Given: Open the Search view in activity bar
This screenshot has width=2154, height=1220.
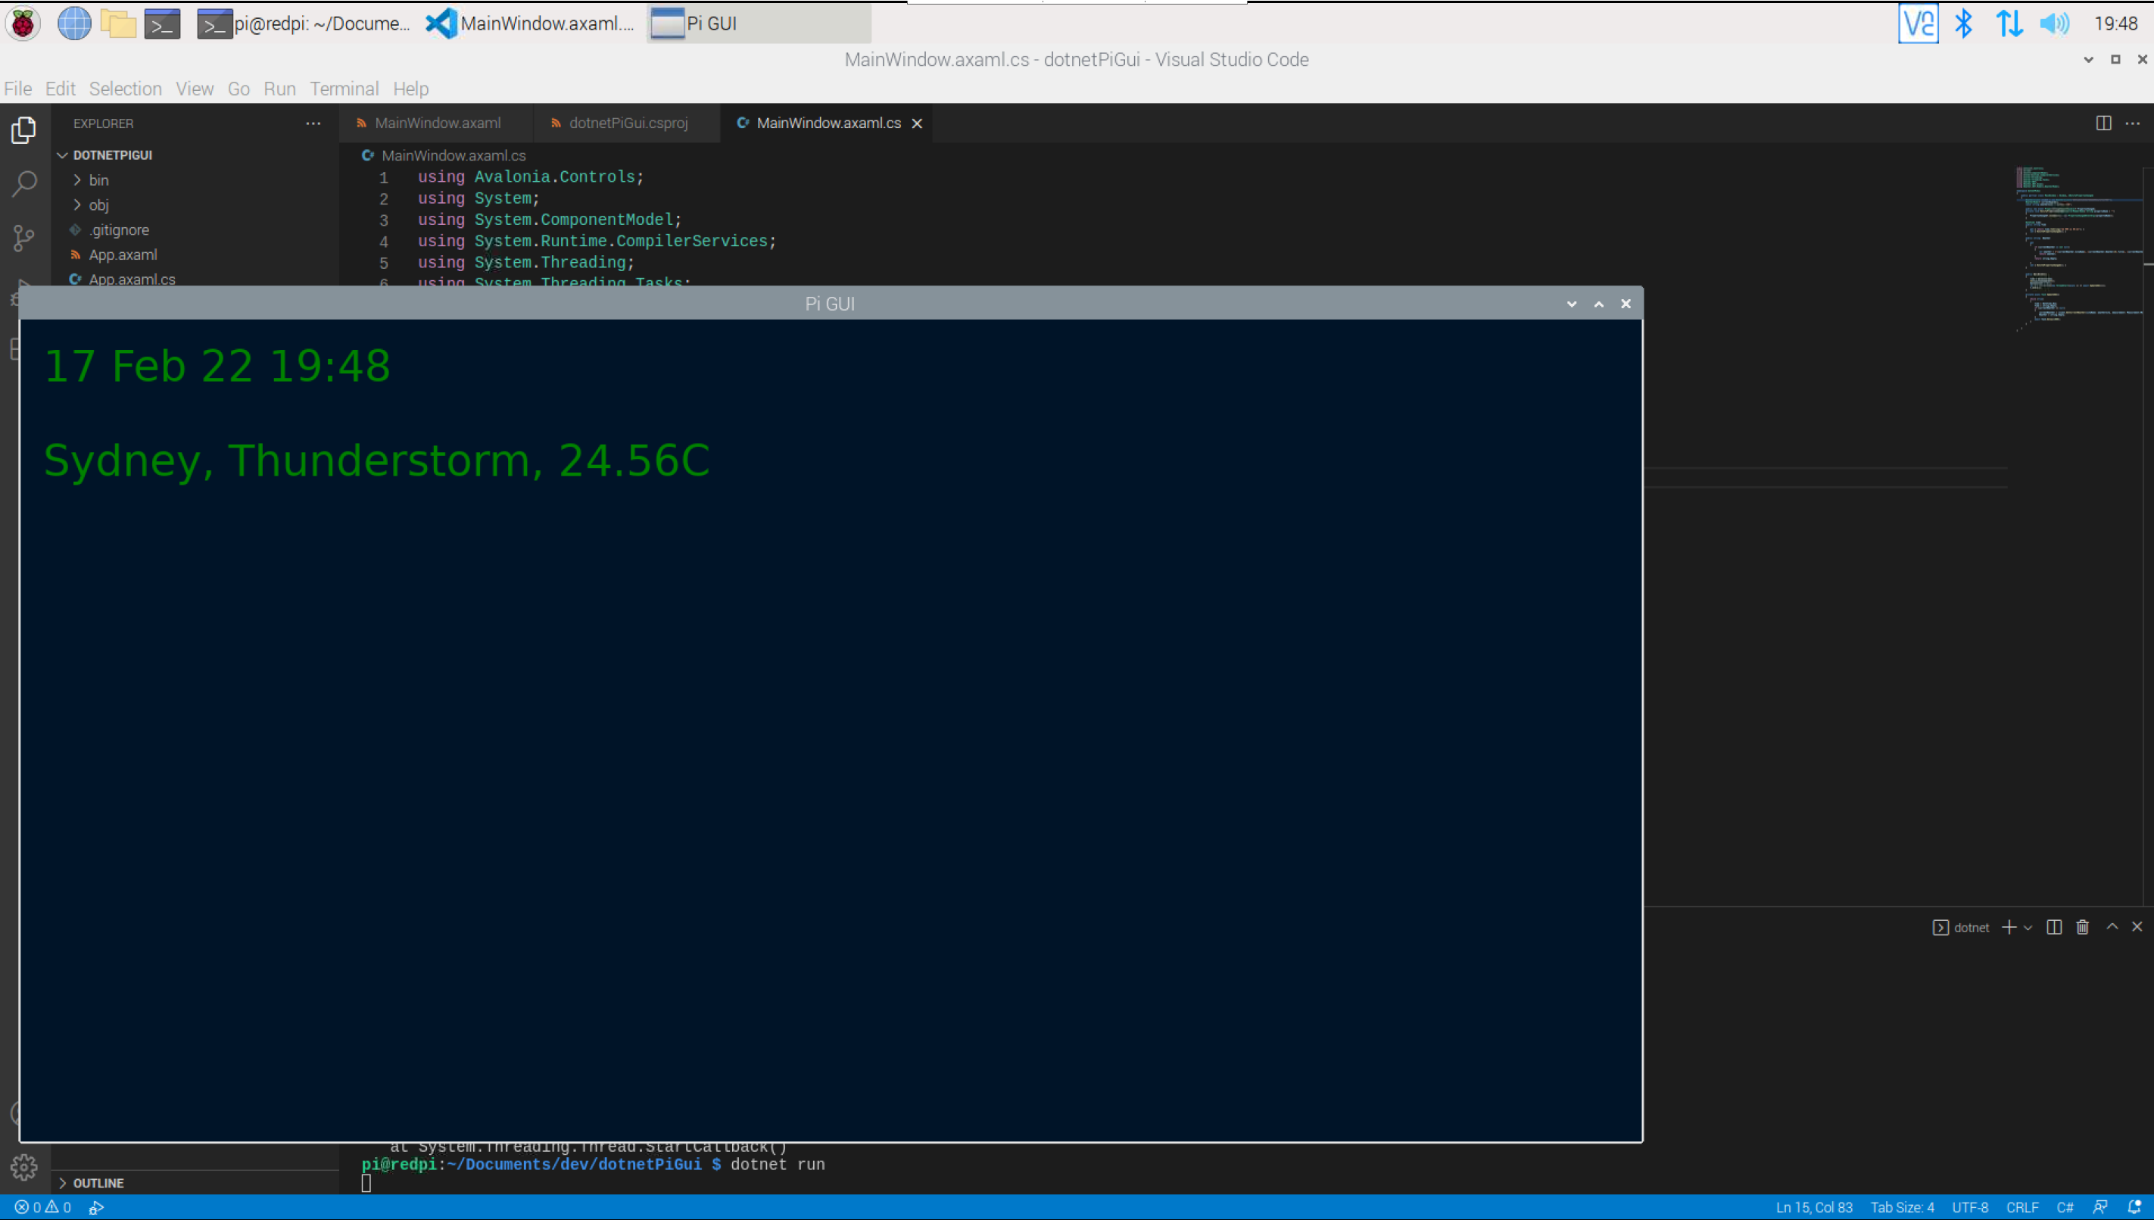Looking at the screenshot, I should coord(23,183).
